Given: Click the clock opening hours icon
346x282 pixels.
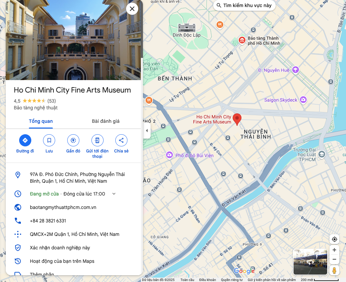Looking at the screenshot, I should pos(18,194).
